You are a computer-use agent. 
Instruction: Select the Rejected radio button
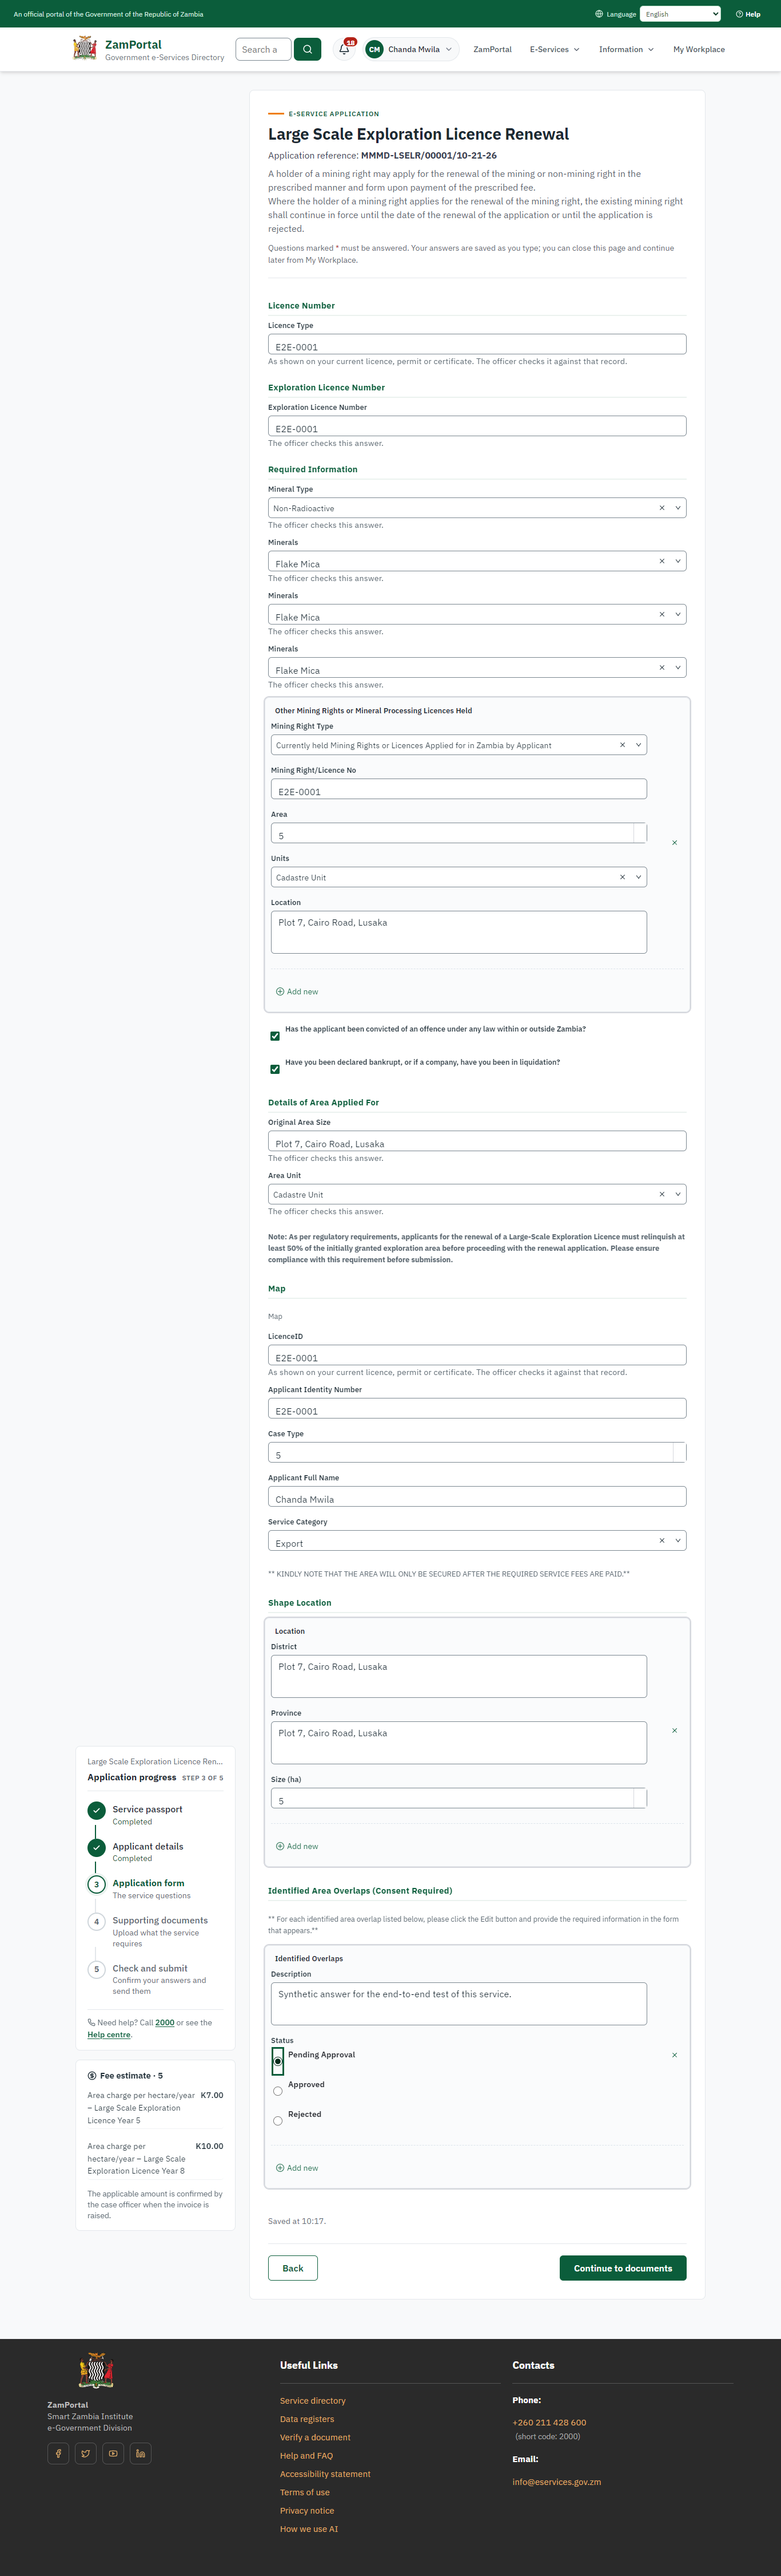pyautogui.click(x=278, y=2121)
